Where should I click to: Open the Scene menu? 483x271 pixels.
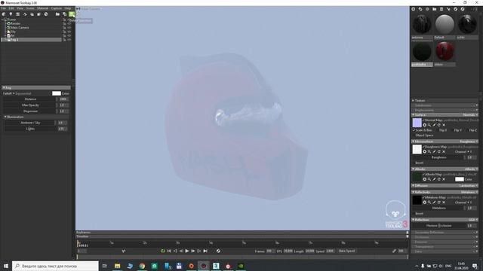[x=30, y=8]
